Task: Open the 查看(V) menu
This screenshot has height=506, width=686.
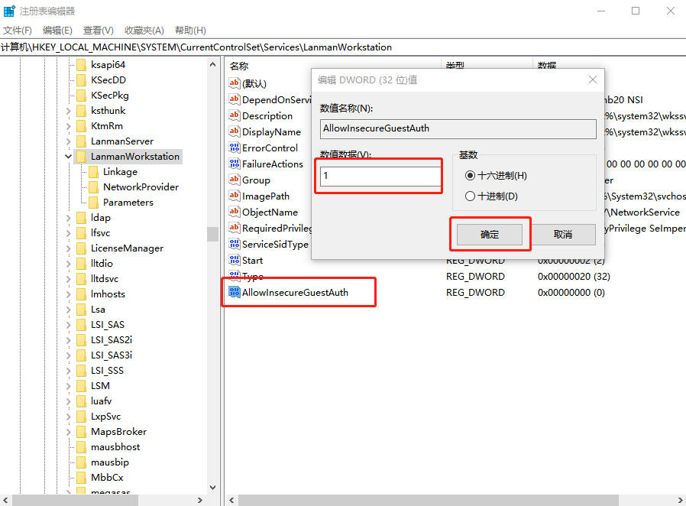Action: point(99,31)
